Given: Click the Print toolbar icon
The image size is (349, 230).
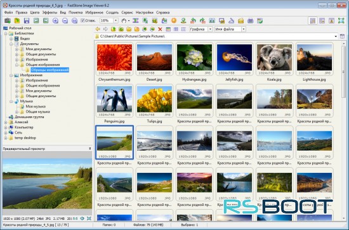Looking at the screenshot, I should [251, 21].
